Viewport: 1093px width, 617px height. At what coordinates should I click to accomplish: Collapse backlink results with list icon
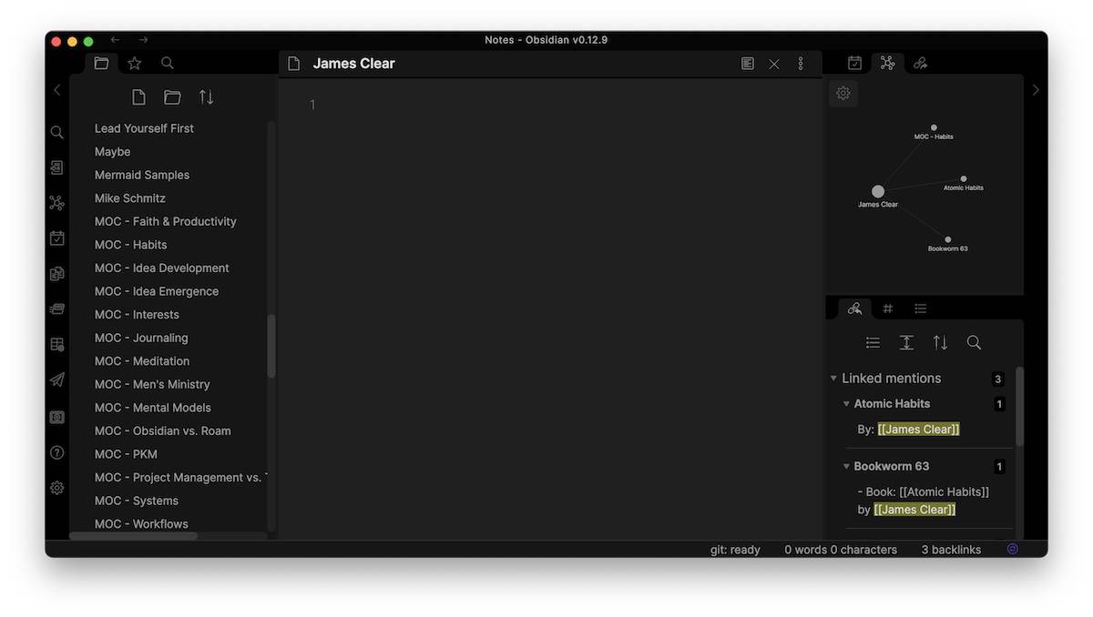pos(873,342)
